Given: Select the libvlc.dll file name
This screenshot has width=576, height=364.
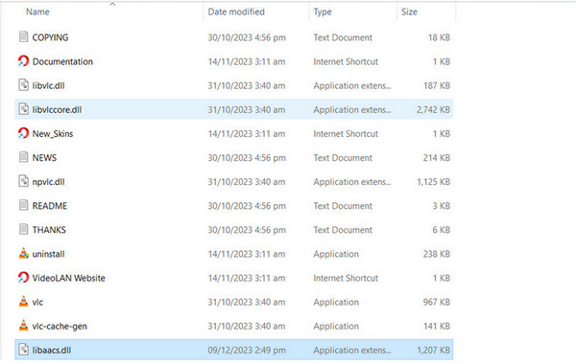Looking at the screenshot, I should (49, 86).
